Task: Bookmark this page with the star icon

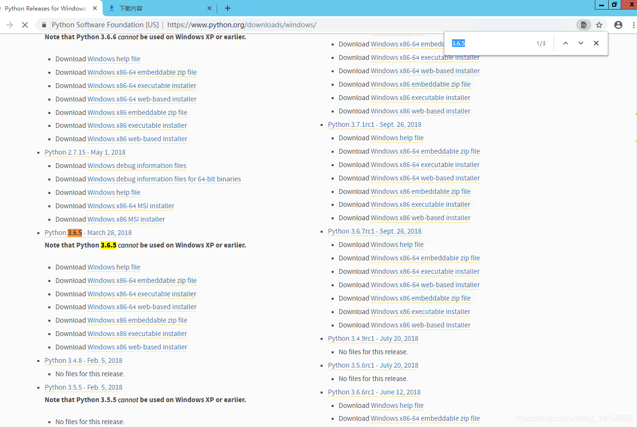Action: coord(599,25)
